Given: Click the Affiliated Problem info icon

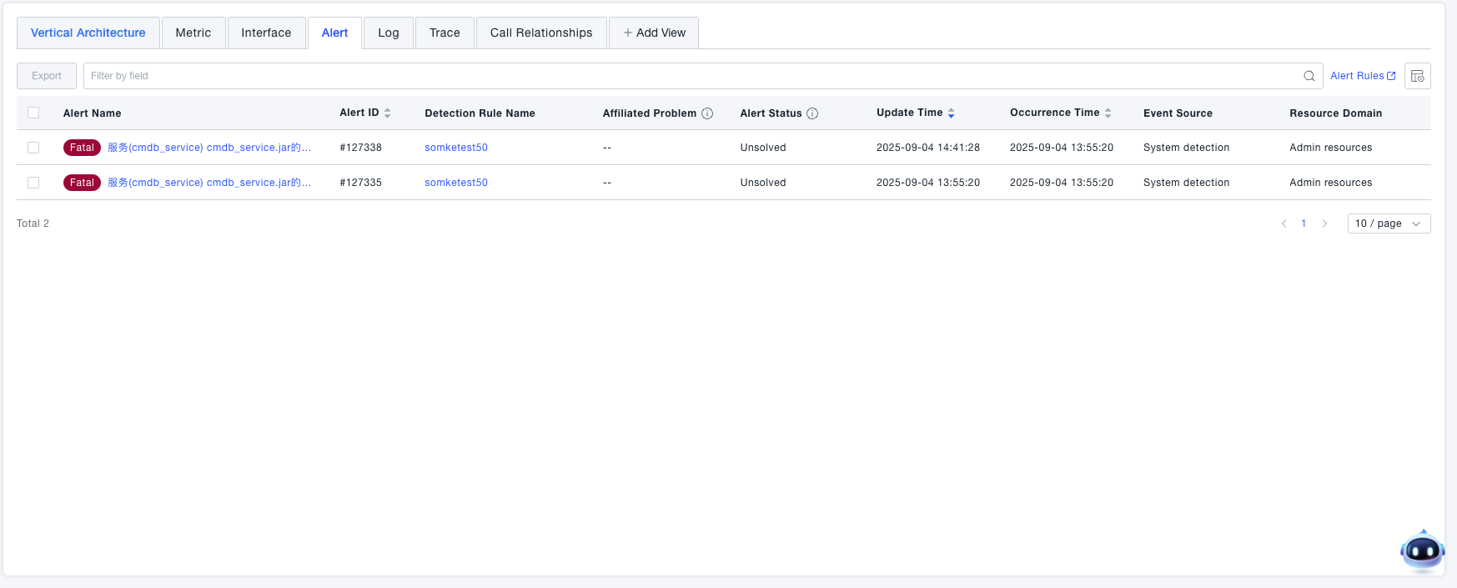Looking at the screenshot, I should [x=707, y=113].
